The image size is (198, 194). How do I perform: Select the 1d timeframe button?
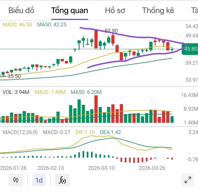[39, 180]
